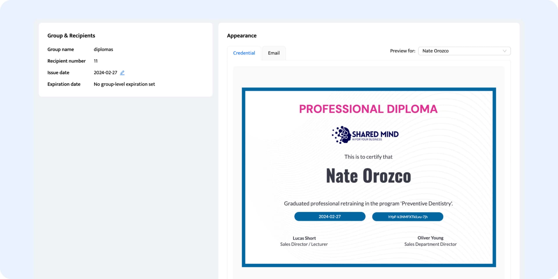This screenshot has height=279, width=558.
Task: Click the blue 2024-02-27 date pill on certificate
Action: tap(330, 217)
